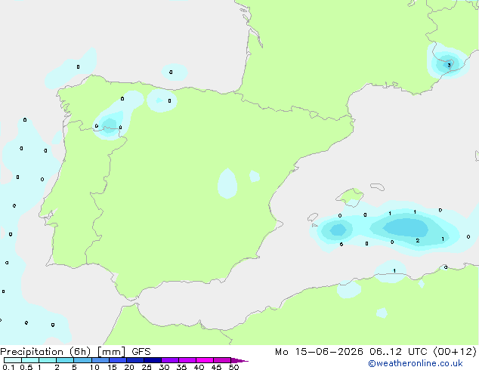This screenshot has height=370, width=479.
Task: Click the "(00+12)" forecast run text
Action: (x=455, y=352)
